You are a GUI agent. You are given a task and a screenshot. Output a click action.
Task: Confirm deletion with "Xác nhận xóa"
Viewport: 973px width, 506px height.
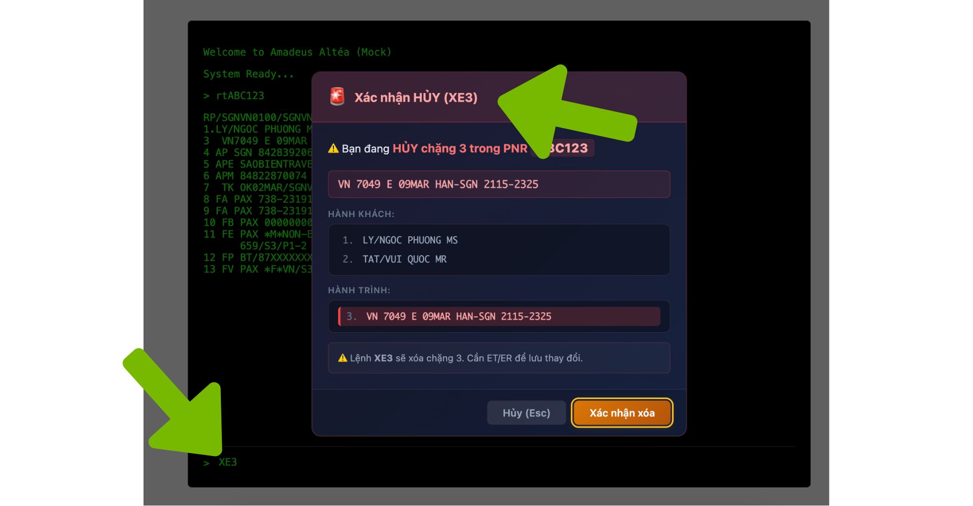click(622, 413)
